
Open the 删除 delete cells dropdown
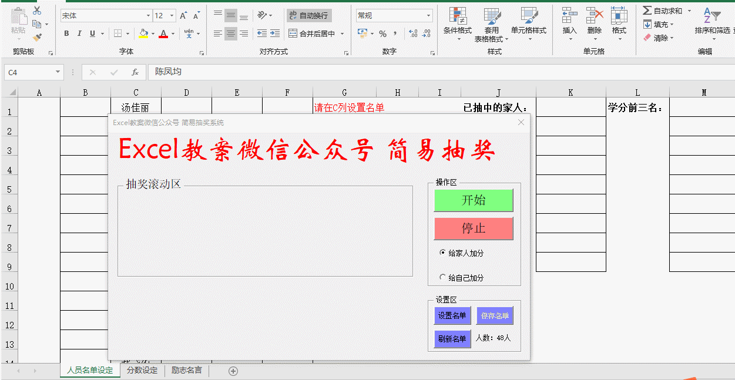tap(595, 24)
